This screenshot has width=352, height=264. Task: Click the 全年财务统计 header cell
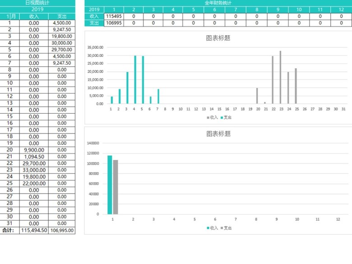(218, 3)
